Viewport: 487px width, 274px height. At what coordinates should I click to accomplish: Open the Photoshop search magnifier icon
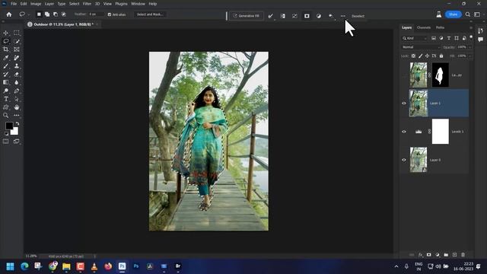point(468,14)
